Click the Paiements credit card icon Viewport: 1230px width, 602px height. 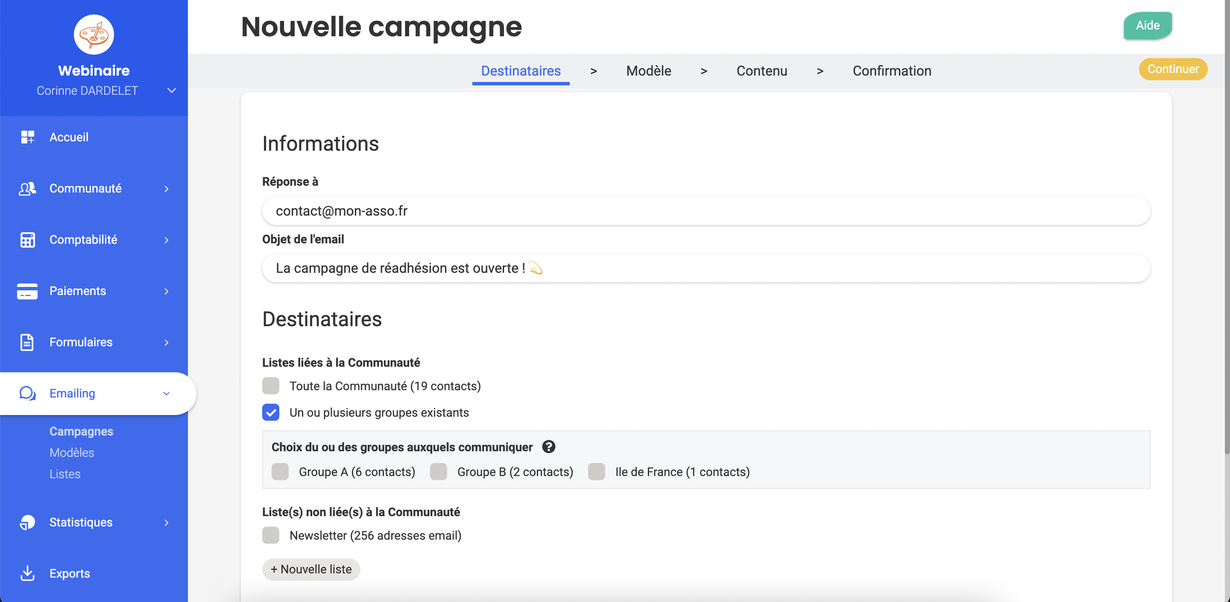[x=27, y=291]
